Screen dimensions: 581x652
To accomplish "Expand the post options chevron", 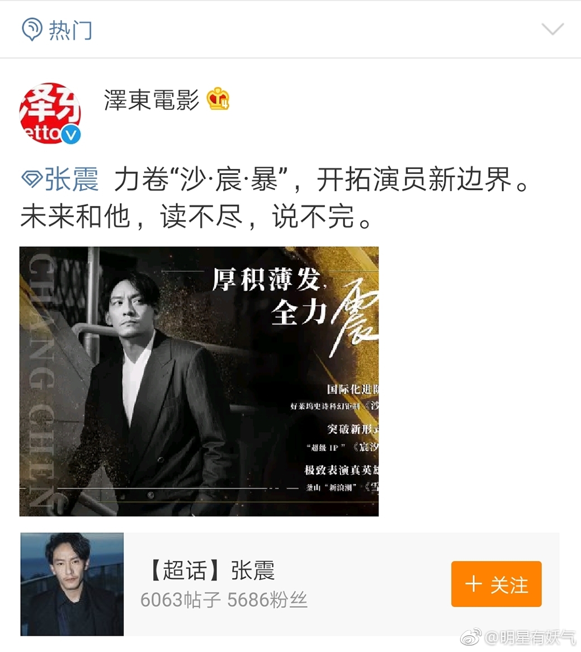I will (552, 29).
